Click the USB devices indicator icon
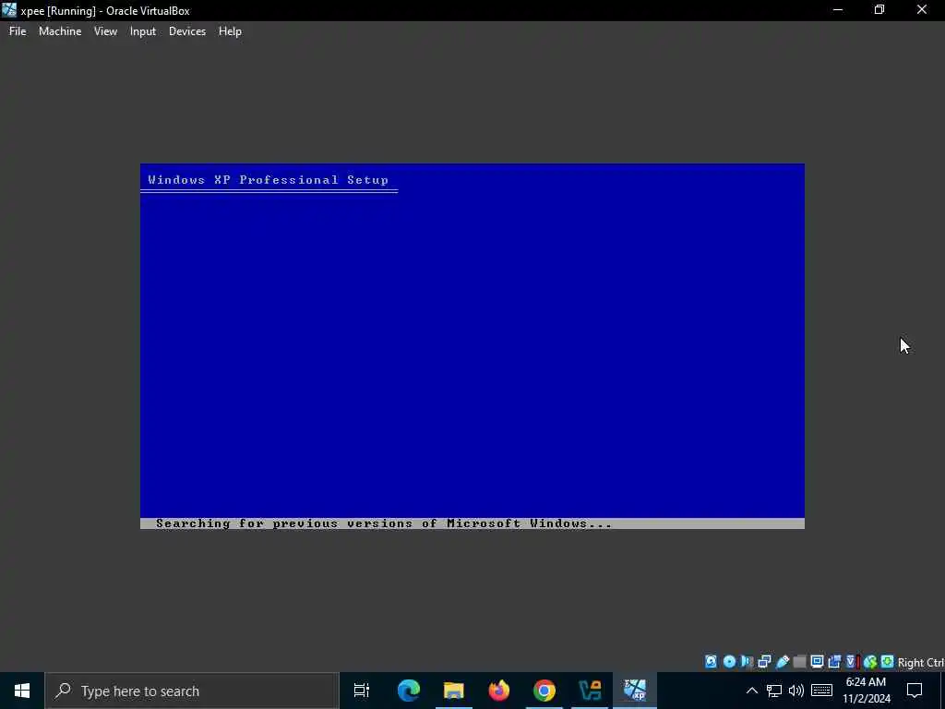The height and width of the screenshot is (709, 945). tap(783, 661)
